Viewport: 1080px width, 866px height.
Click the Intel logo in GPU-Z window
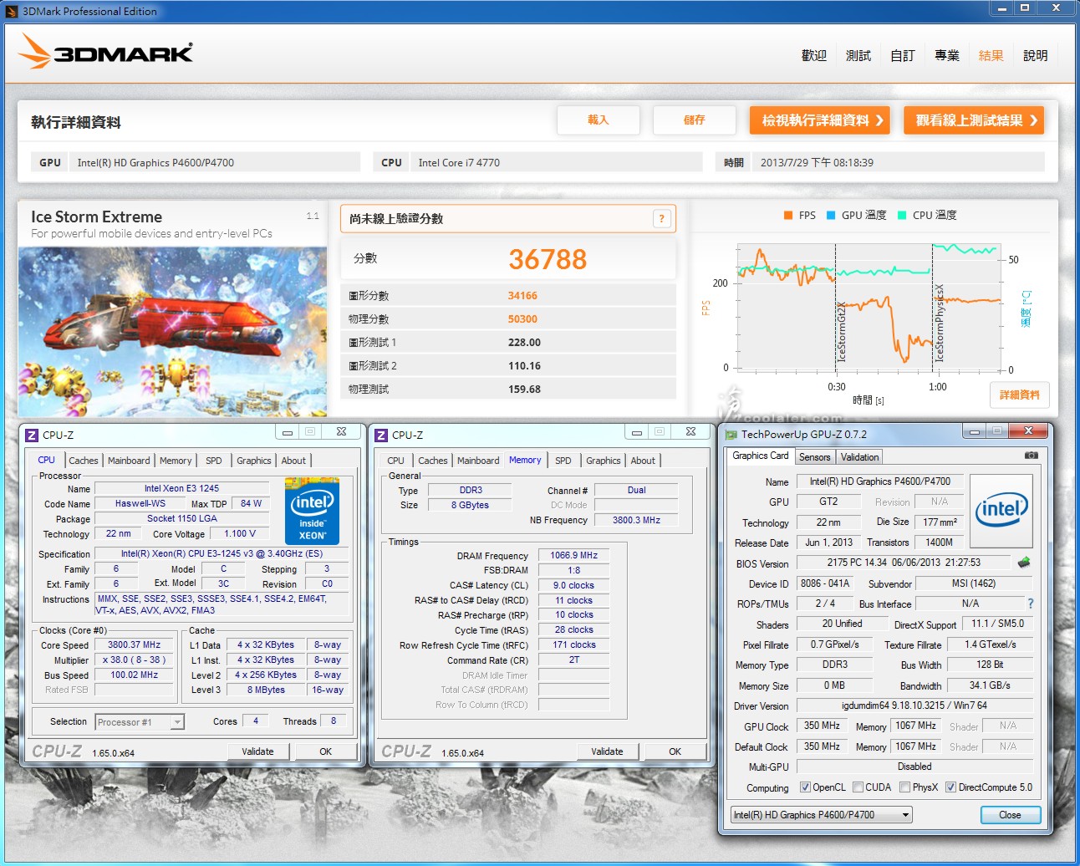click(x=1001, y=510)
